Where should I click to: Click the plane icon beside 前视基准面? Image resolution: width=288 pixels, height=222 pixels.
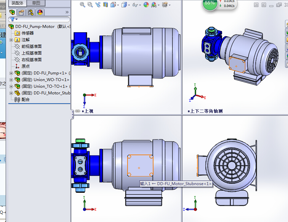(x=17, y=47)
